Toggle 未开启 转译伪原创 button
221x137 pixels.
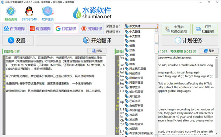point(176,29)
